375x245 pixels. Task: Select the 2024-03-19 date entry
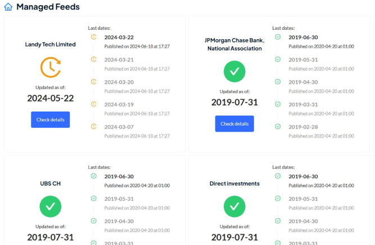click(x=119, y=105)
